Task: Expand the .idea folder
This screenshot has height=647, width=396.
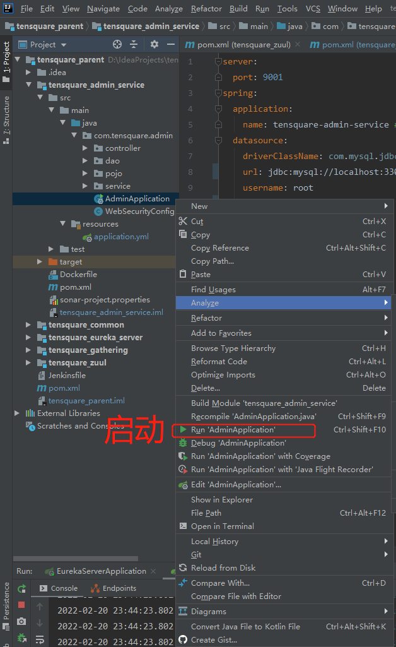Action: 28,73
